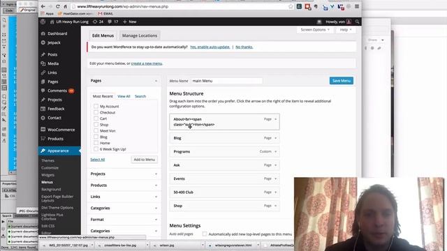This screenshot has width=447, height=251.
Task: Open the Search pages tab
Action: [140, 96]
